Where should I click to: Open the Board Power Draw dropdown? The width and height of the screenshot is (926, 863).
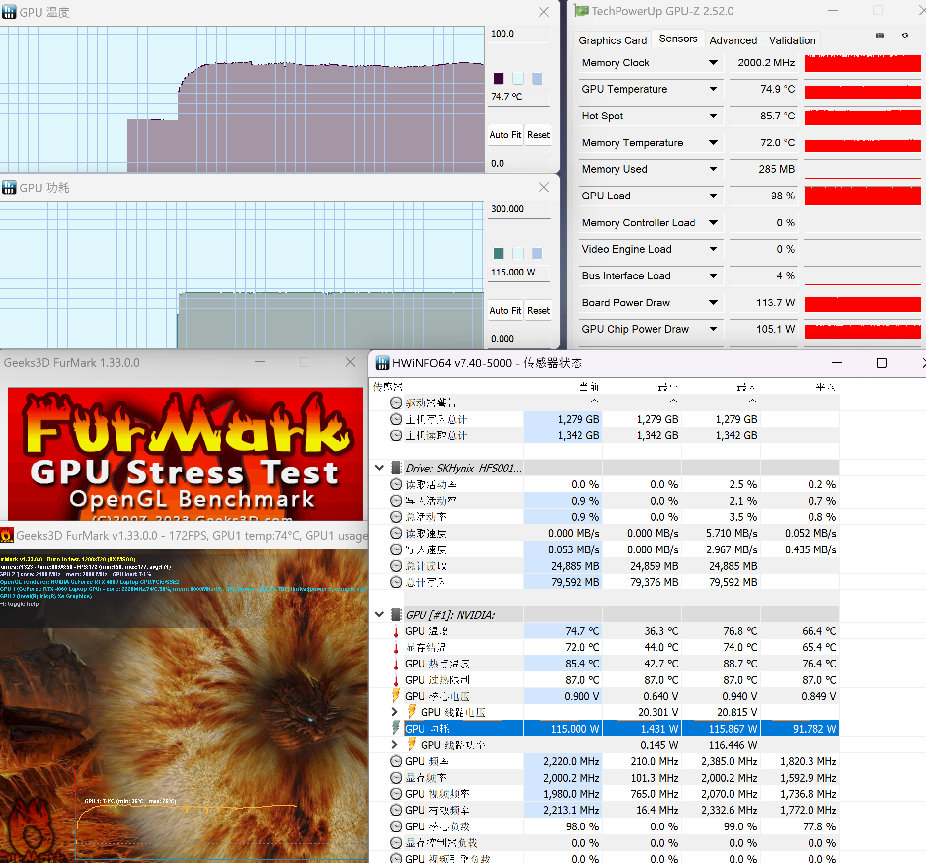click(x=713, y=303)
